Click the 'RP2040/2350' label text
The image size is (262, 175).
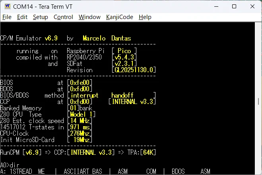84,57
